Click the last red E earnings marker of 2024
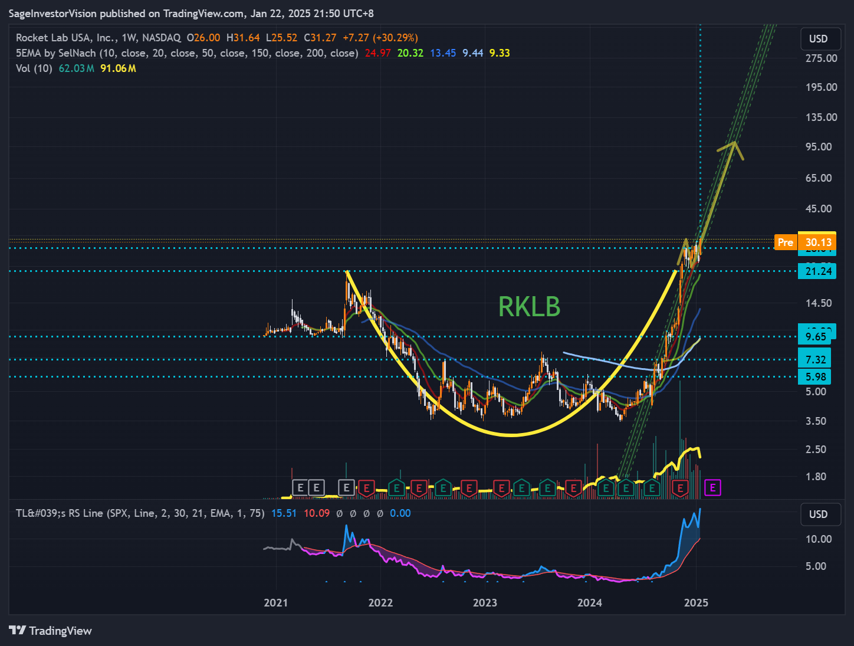Viewport: 854px width, 646px height. point(681,488)
